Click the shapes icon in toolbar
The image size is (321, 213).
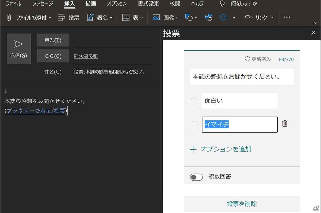coord(189,18)
